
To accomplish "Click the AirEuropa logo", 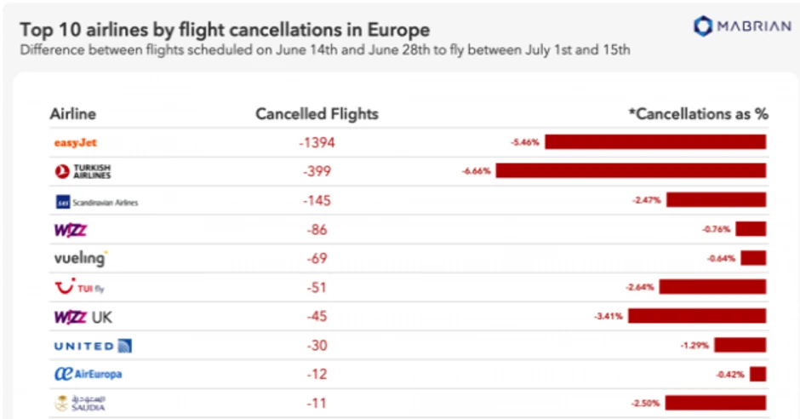I will tap(88, 374).
